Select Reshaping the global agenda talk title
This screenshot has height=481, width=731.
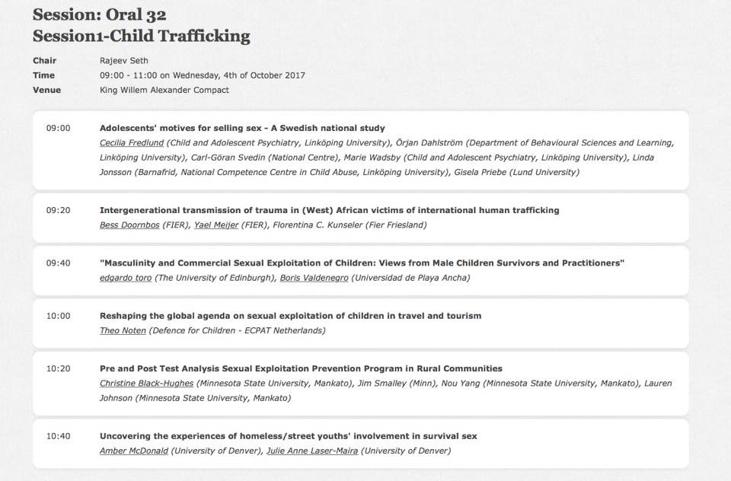[290, 316]
